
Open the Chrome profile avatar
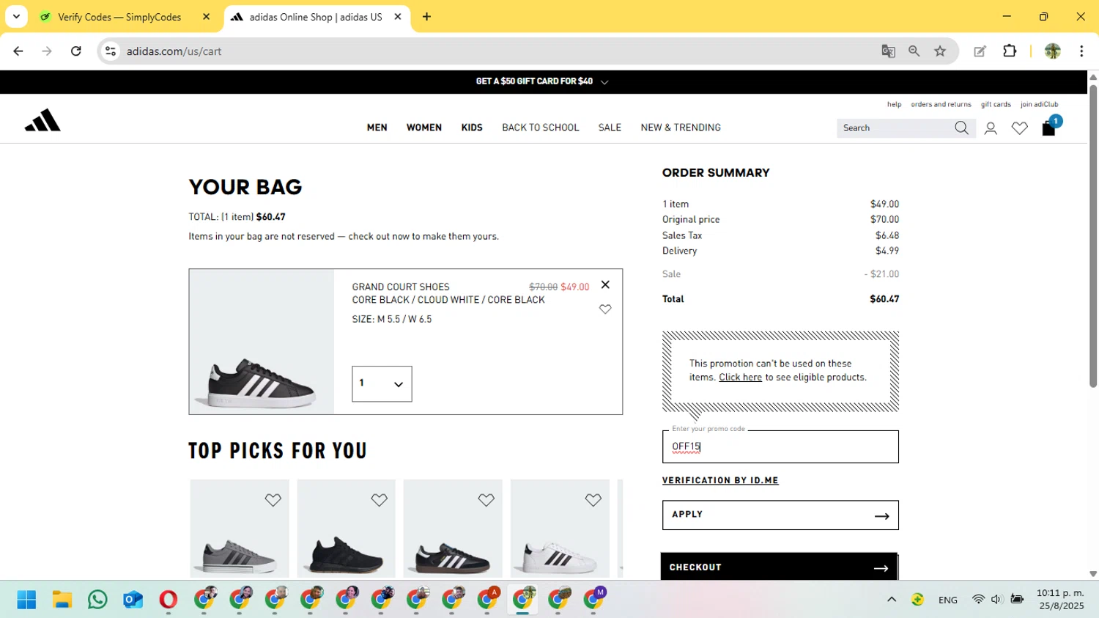click(1053, 51)
